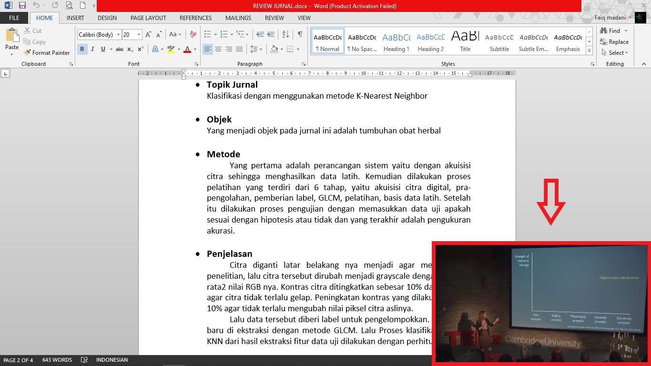Screen dimensions: 651x366
Task: Apply the Heading 1 style
Action: pos(396,41)
